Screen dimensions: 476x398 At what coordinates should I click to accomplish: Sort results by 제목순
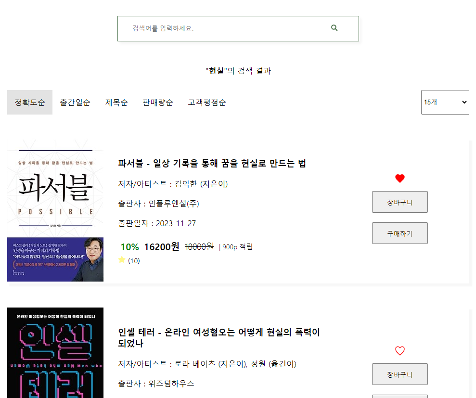(x=116, y=103)
